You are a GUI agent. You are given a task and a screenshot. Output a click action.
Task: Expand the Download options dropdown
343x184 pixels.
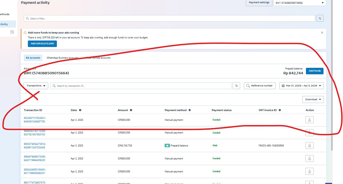[313, 99]
